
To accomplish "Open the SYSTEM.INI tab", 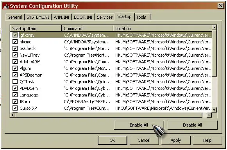I will pos(38,17).
